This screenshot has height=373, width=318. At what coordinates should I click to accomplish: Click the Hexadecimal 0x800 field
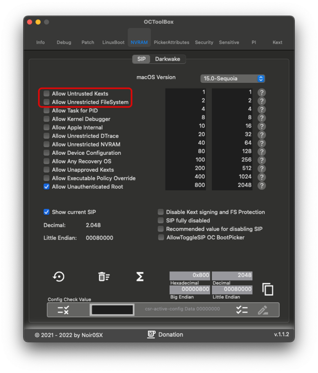pyautogui.click(x=190, y=275)
